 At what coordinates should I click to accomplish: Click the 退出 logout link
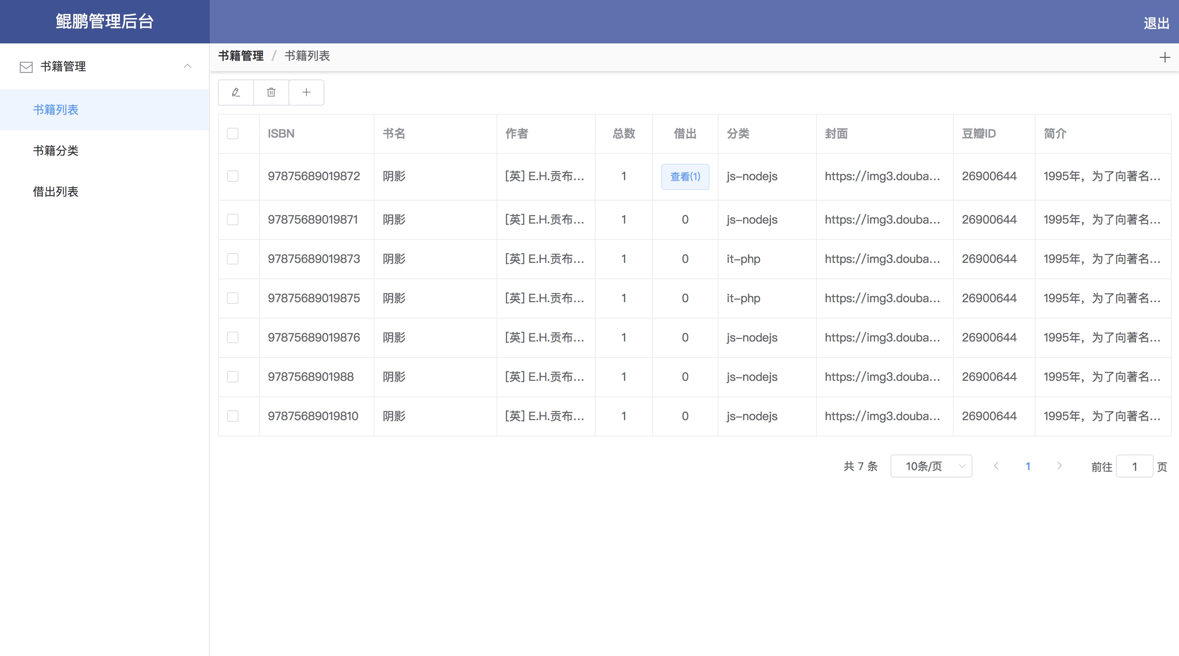[x=1156, y=23]
